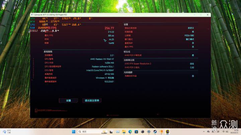The width and height of the screenshot is (241, 135).
Task: Click the time value 64.25
Action: (x=111, y=39)
